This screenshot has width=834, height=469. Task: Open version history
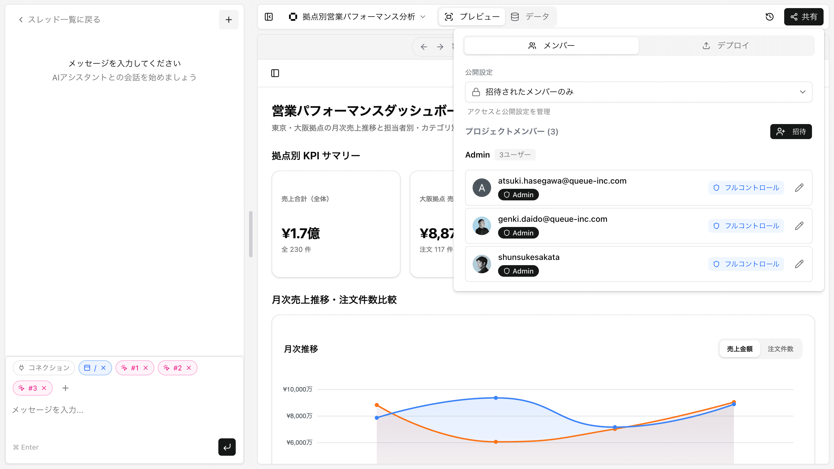[x=770, y=16]
